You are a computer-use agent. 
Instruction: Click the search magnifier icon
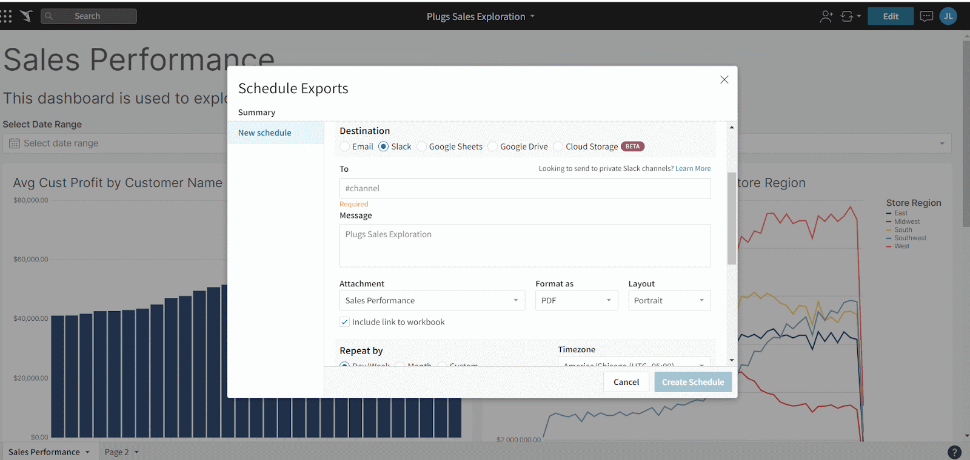pyautogui.click(x=49, y=16)
